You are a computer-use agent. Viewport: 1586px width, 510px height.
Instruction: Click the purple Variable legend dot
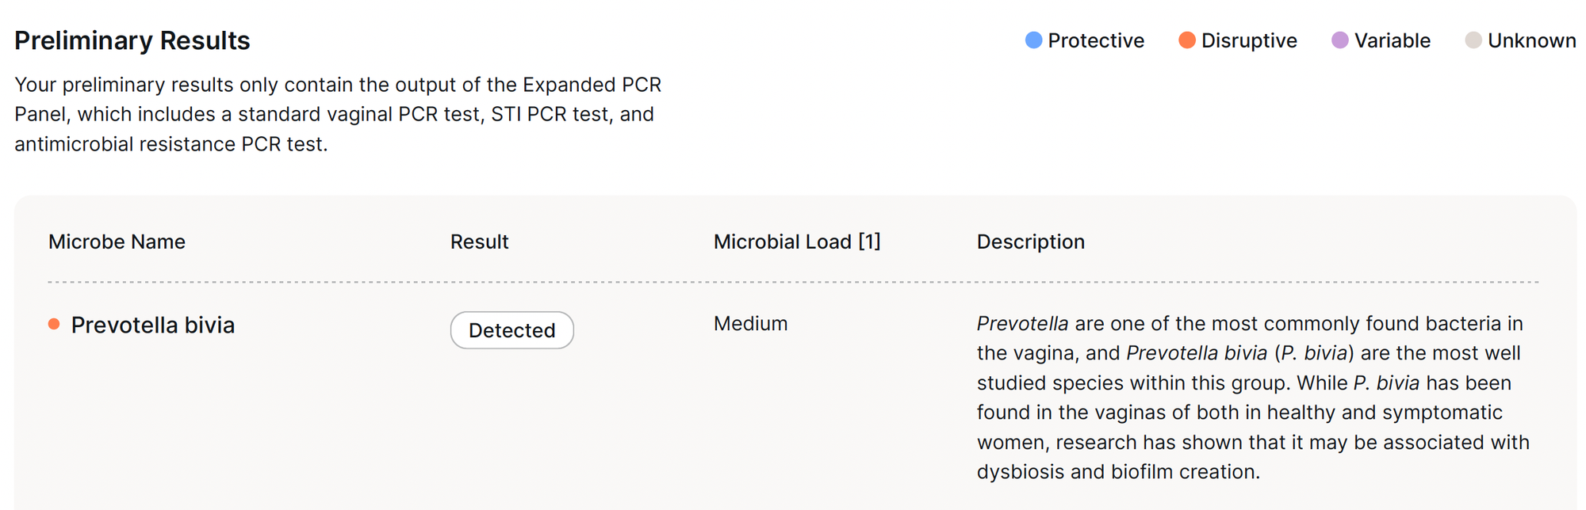point(1339,40)
